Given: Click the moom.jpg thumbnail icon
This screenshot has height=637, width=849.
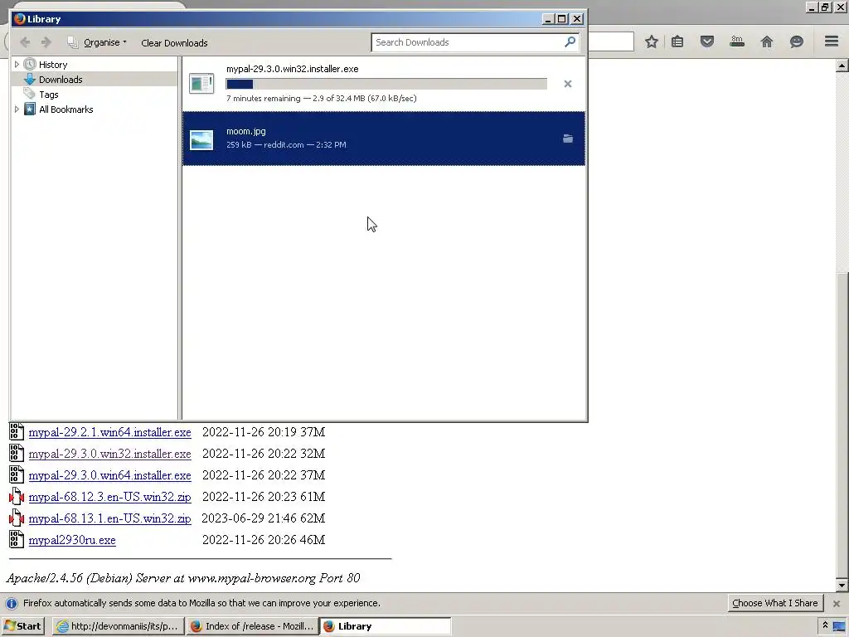Looking at the screenshot, I should click(201, 139).
